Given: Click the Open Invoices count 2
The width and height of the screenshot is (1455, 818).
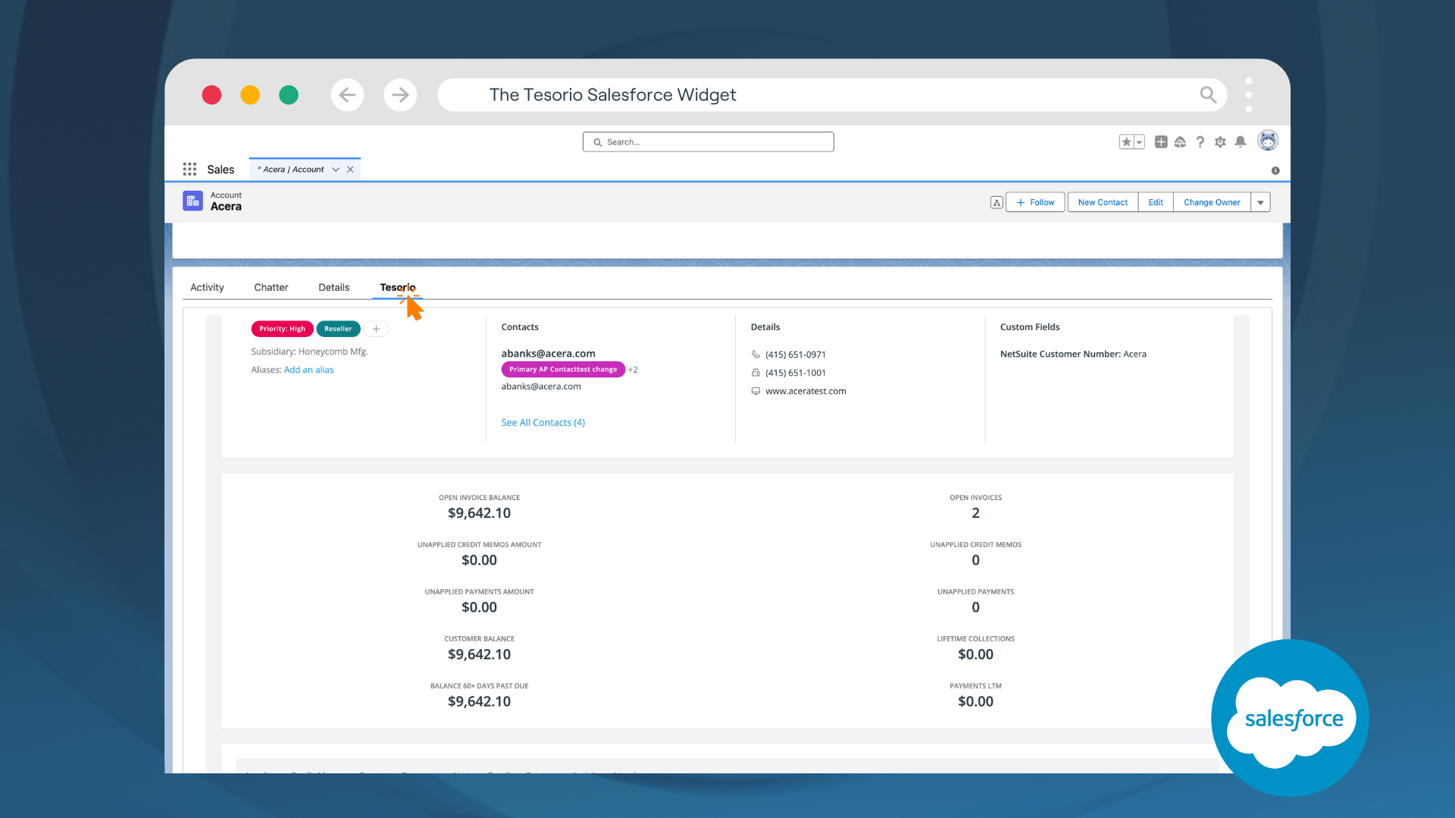Looking at the screenshot, I should coord(975,513).
